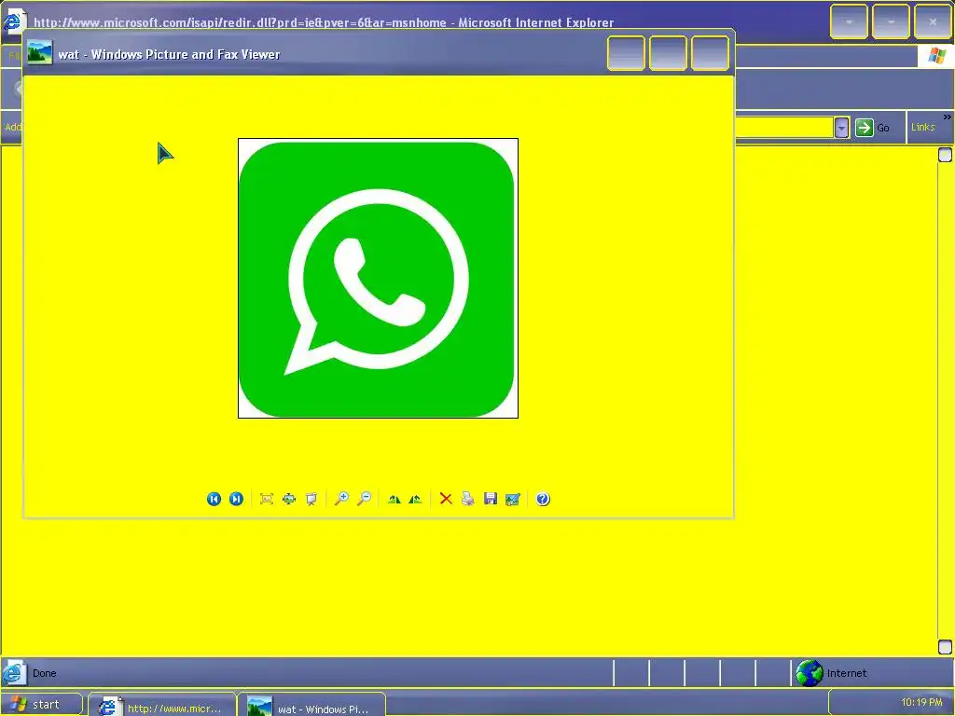Switch to wat Picture Viewer taskbar button
This screenshot has width=955, height=716.
click(311, 705)
